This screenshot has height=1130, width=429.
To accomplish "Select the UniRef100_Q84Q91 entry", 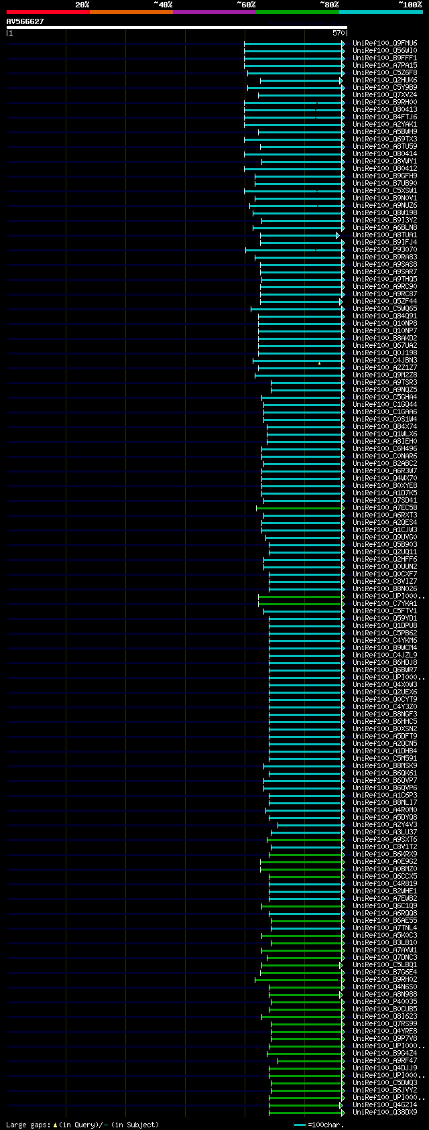I will coord(385,316).
